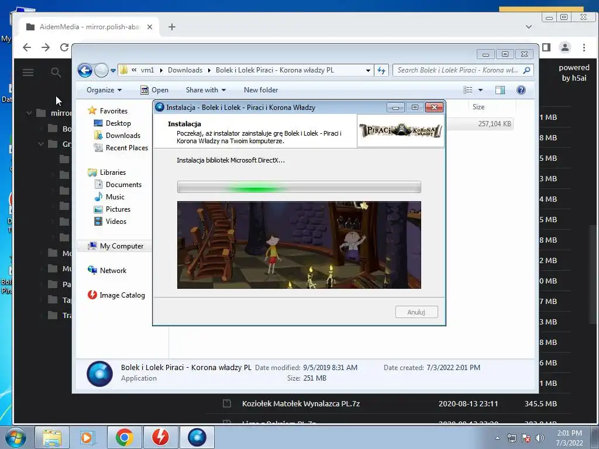This screenshot has width=599, height=449.
Task: Open the recent locations dropdown arrow
Action: [x=113, y=71]
